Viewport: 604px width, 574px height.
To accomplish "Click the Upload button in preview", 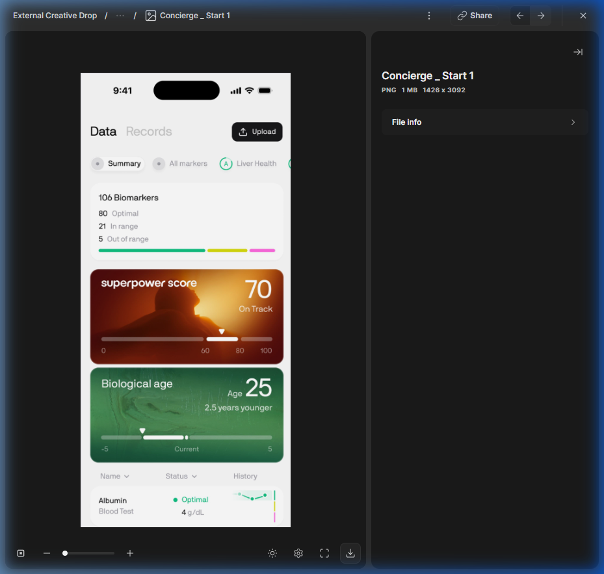I will click(x=257, y=132).
